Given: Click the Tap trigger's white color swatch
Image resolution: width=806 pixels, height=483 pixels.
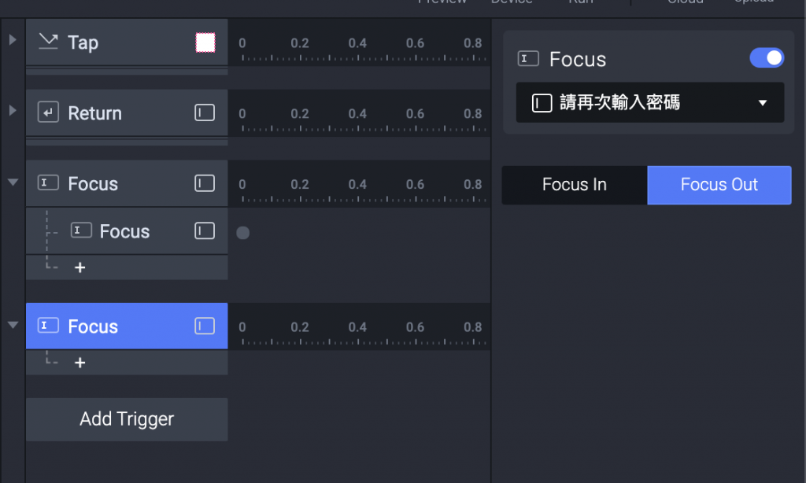Looking at the screenshot, I should [x=205, y=42].
